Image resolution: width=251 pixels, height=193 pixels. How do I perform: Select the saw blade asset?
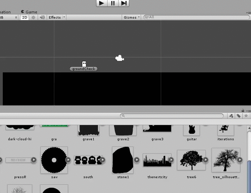(54, 160)
